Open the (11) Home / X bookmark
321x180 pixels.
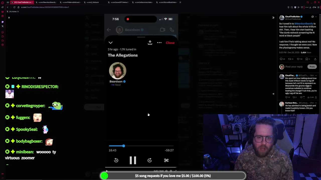[13, 11]
